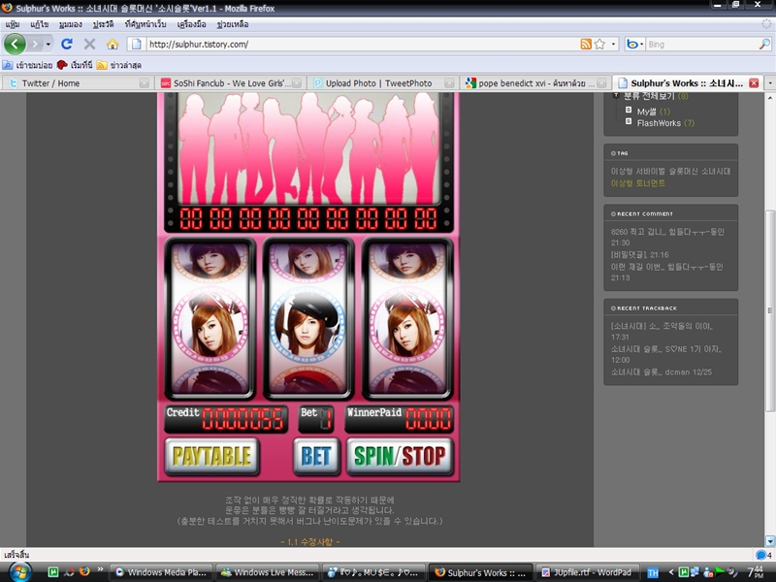Click the stop loading X icon
This screenshot has width=776, height=582.
coord(89,44)
